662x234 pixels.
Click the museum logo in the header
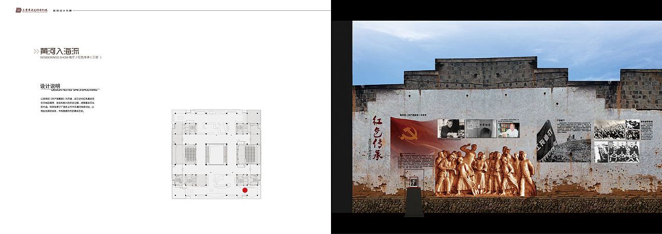[x=31, y=10]
